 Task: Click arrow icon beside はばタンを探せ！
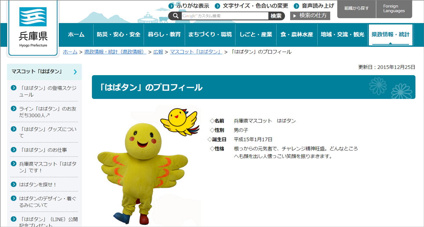point(13,184)
